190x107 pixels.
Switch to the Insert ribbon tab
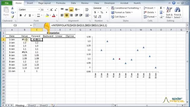(x=30, y=3)
